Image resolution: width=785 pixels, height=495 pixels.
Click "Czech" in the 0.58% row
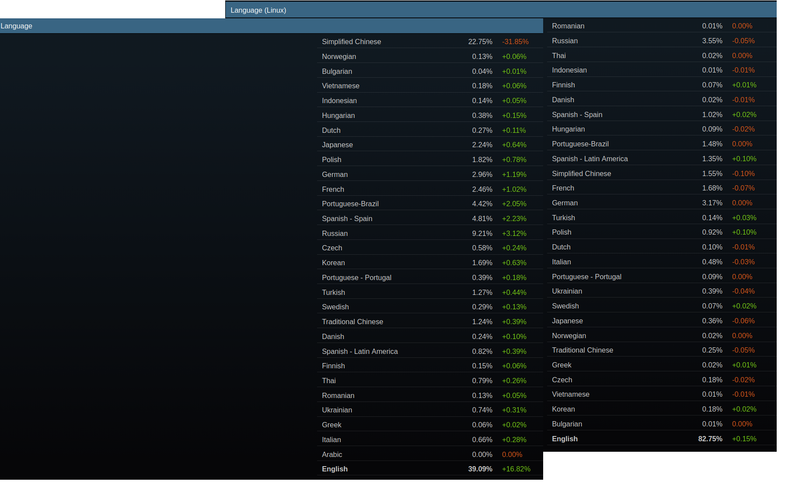click(332, 248)
